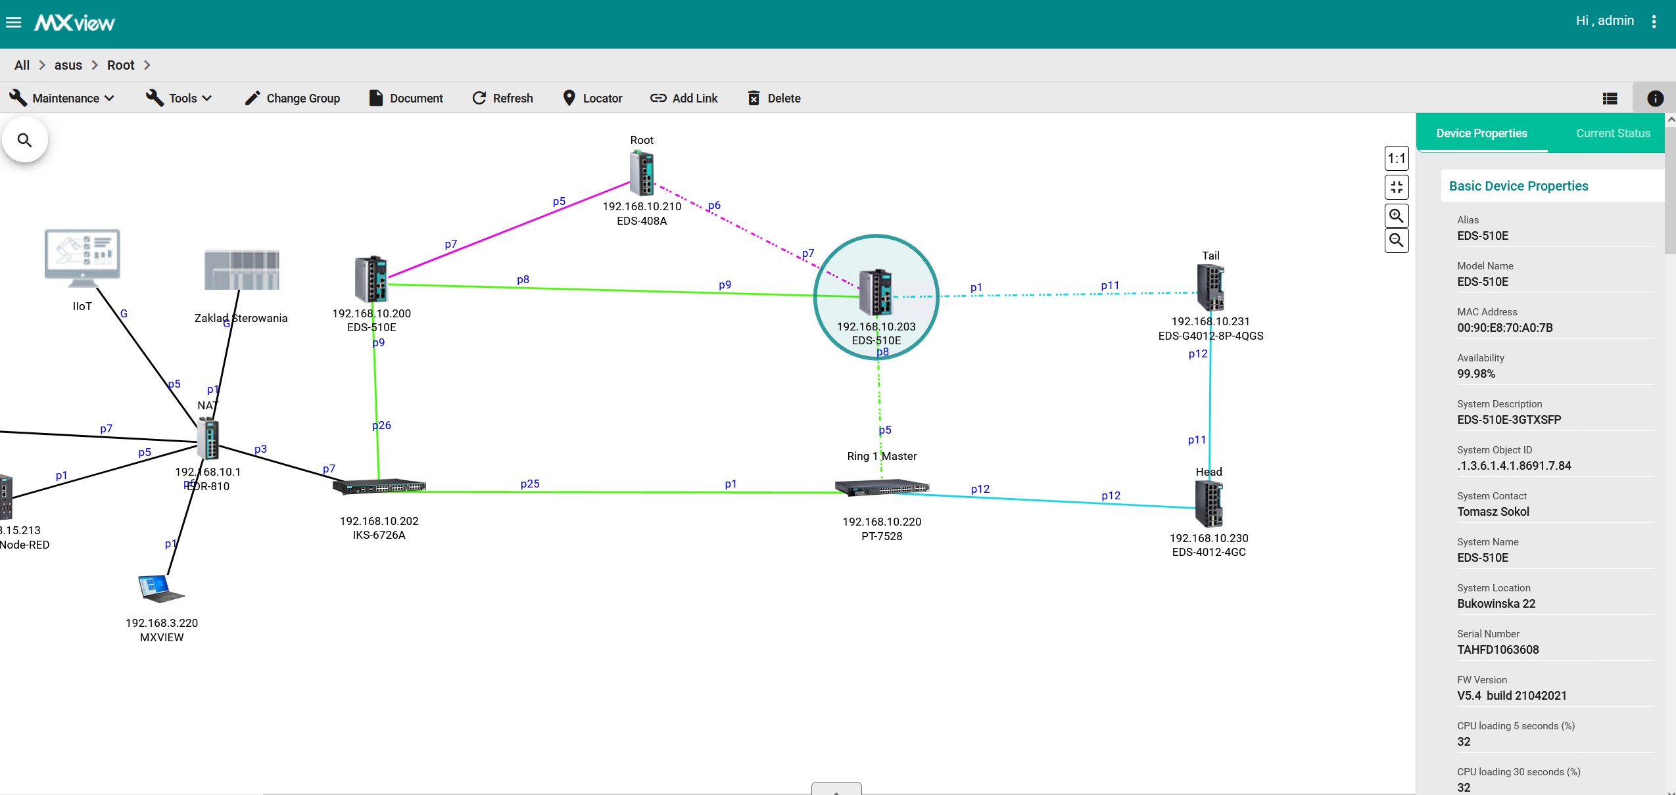Click the System Description EDS-510E-3GTXSFP value
This screenshot has height=795, width=1676.
(x=1509, y=420)
